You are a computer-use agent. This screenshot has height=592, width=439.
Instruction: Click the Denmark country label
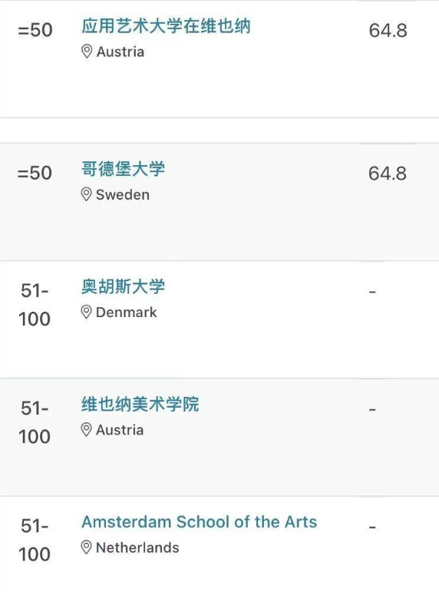(x=127, y=313)
